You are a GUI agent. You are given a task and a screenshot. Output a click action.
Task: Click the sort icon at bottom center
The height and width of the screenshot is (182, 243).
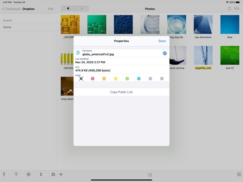[x=150, y=175]
